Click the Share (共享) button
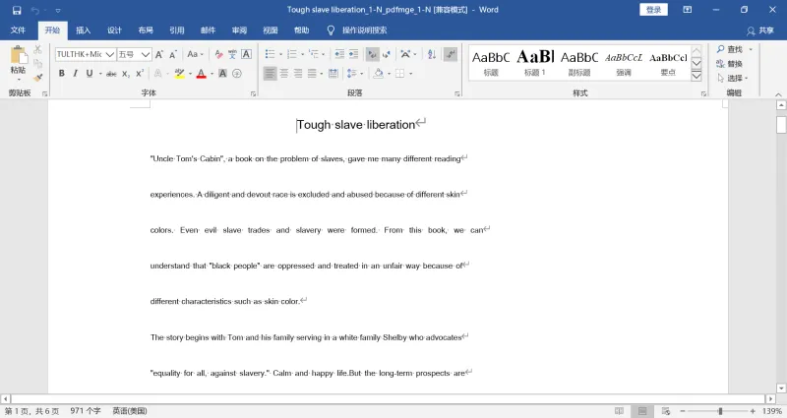 [760, 30]
